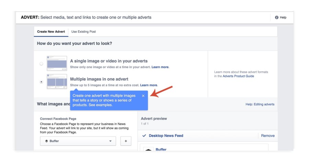Click the dropdown arrow in page selector

point(110,141)
